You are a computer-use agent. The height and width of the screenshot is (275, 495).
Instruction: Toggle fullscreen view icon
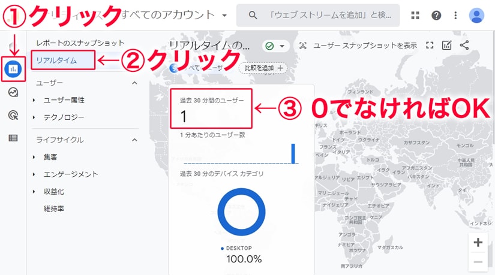tap(430, 46)
